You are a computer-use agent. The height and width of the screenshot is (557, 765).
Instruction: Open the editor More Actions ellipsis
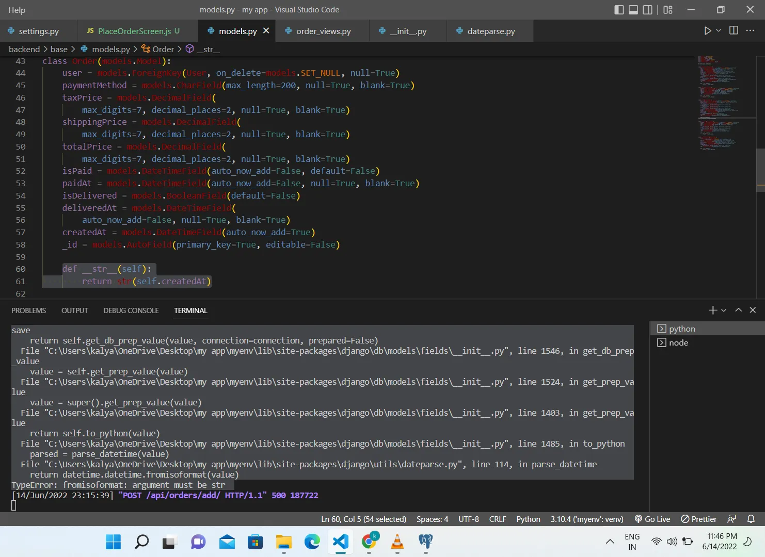click(x=750, y=31)
